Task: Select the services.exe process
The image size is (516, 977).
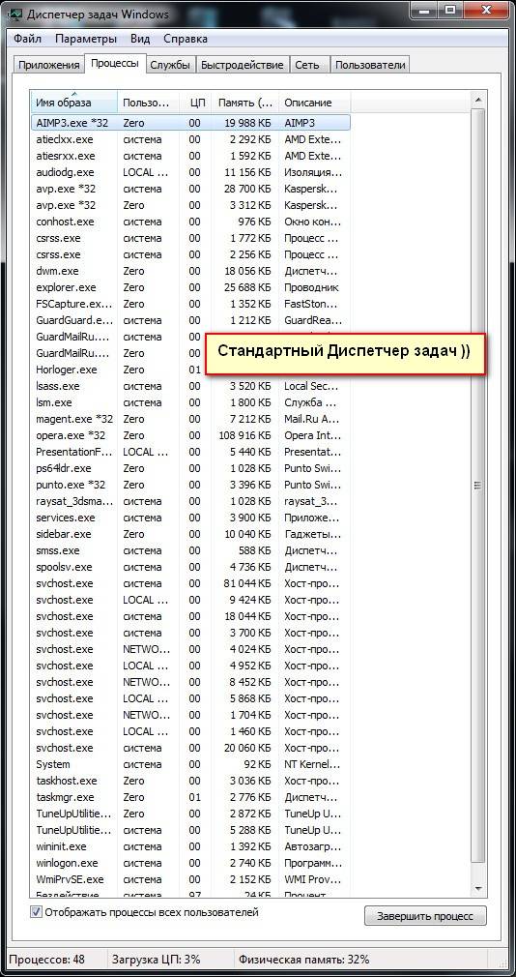Action: [190, 518]
